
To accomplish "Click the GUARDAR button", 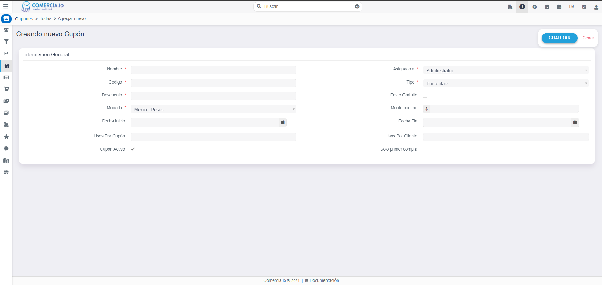I will (559, 38).
